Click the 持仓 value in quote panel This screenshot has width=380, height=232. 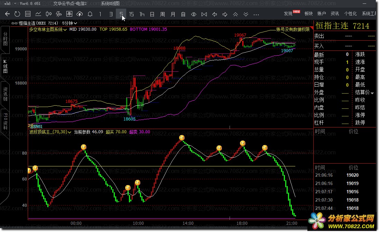(347, 77)
